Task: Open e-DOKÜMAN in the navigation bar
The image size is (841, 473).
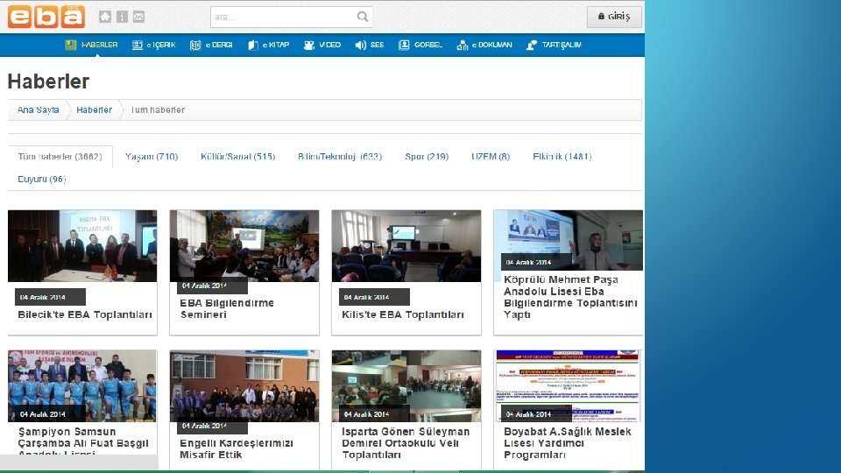Action: pos(491,45)
